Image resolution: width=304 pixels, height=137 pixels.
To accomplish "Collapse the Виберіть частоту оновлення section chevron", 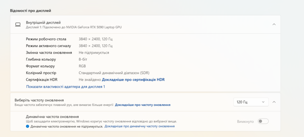I will pyautogui.click(x=274, y=102).
